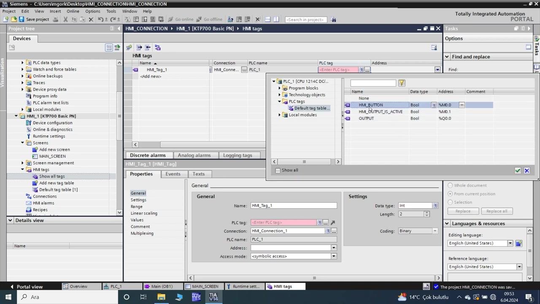This screenshot has width=540, height=304.
Task: Switch to the Texts tab
Action: [x=199, y=174]
